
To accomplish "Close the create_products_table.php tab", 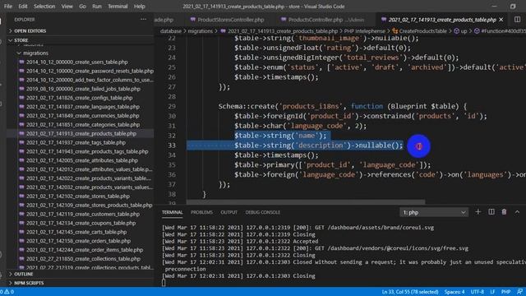I will [501, 20].
